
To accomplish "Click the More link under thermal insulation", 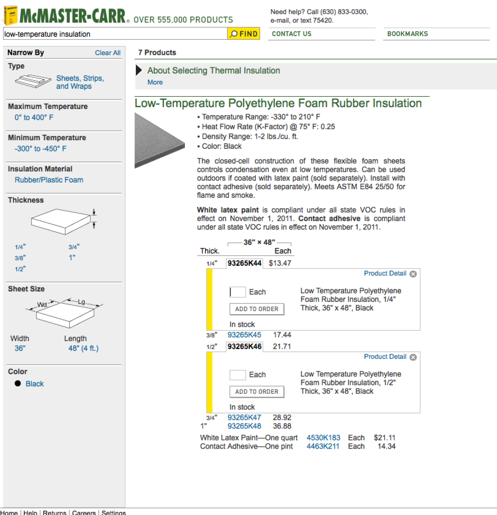I will click(155, 82).
